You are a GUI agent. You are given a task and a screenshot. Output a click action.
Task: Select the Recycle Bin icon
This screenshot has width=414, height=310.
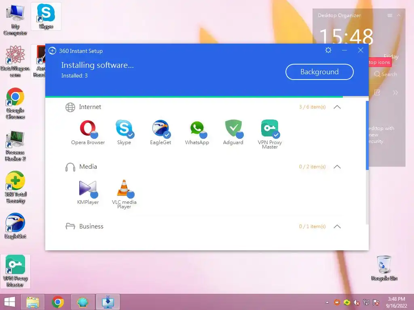coord(384,268)
